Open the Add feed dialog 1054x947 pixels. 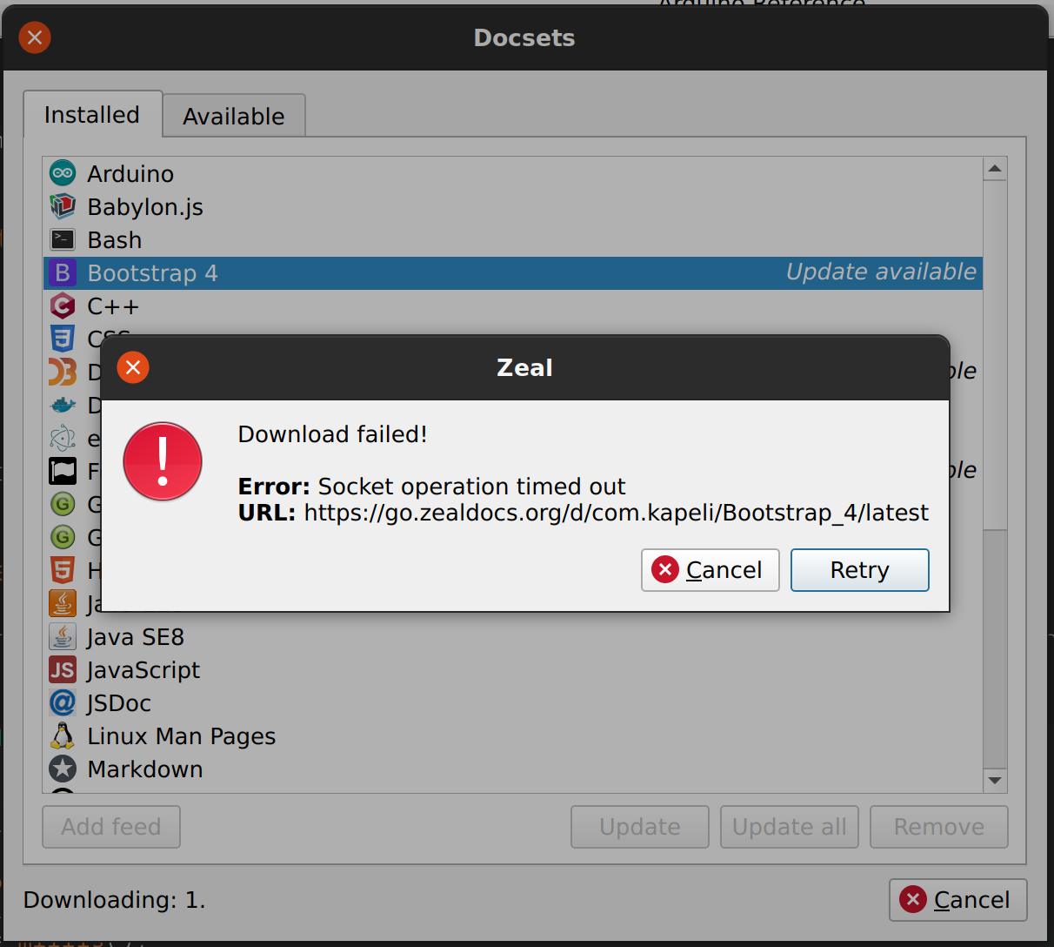pyautogui.click(x=110, y=826)
